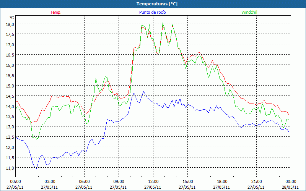
Task: Click the 17,5 y-axis value
Action: tap(10, 34)
